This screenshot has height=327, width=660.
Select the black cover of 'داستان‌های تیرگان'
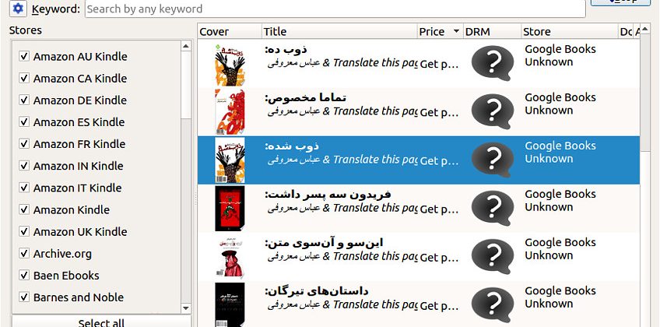pyautogui.click(x=230, y=304)
